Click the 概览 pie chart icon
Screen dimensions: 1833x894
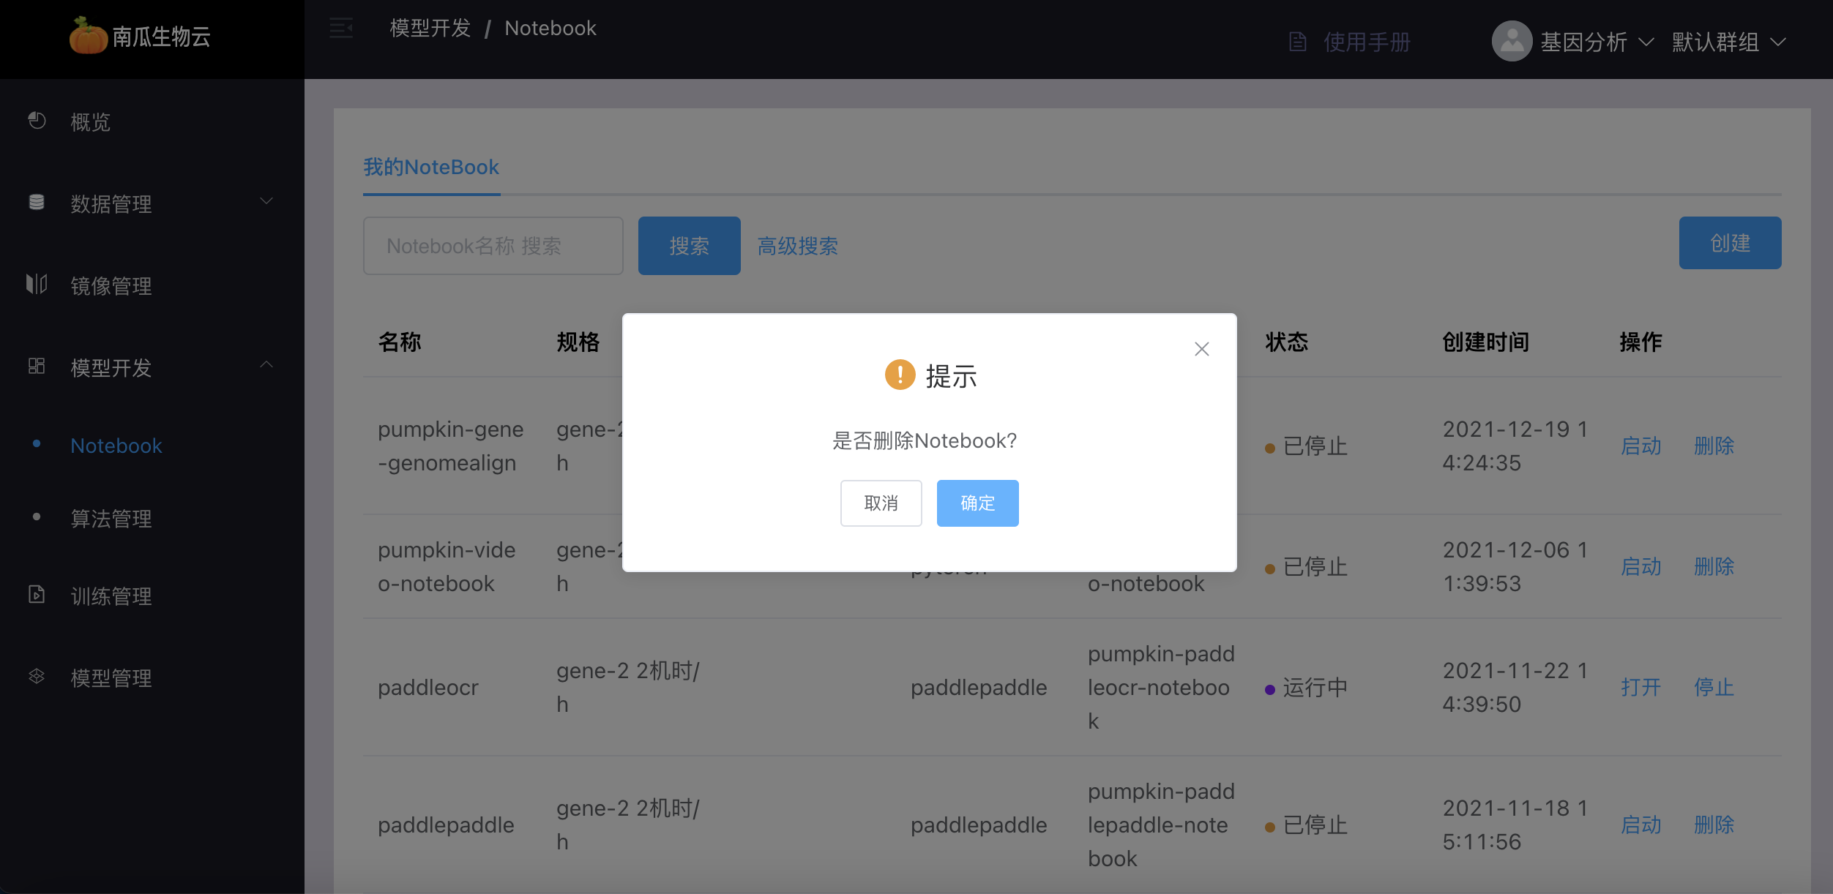(x=37, y=121)
